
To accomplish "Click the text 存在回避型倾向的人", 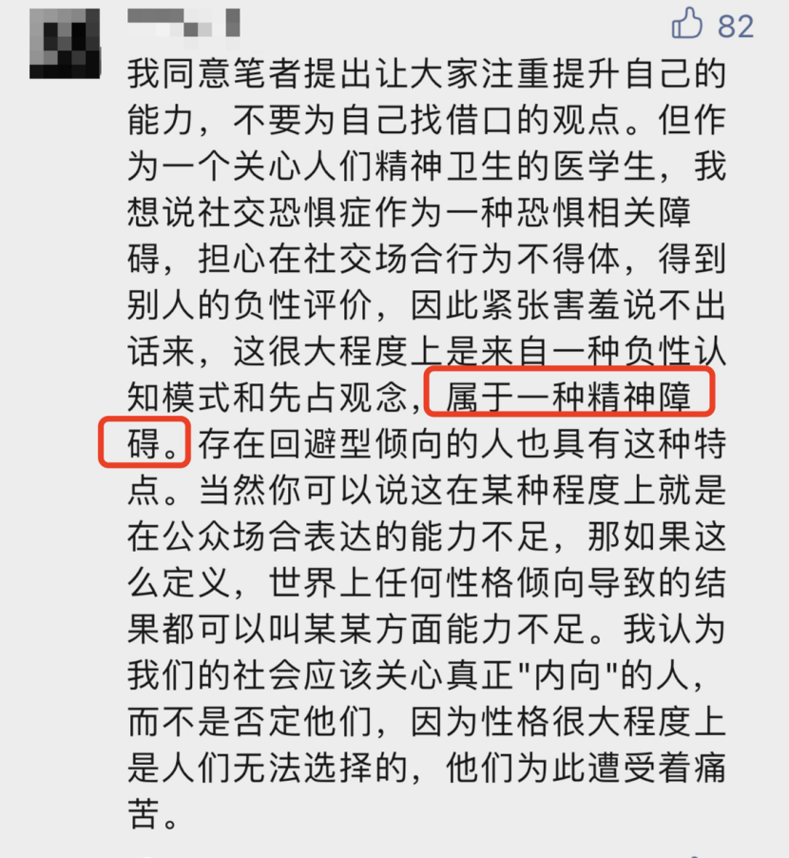I will [356, 442].
